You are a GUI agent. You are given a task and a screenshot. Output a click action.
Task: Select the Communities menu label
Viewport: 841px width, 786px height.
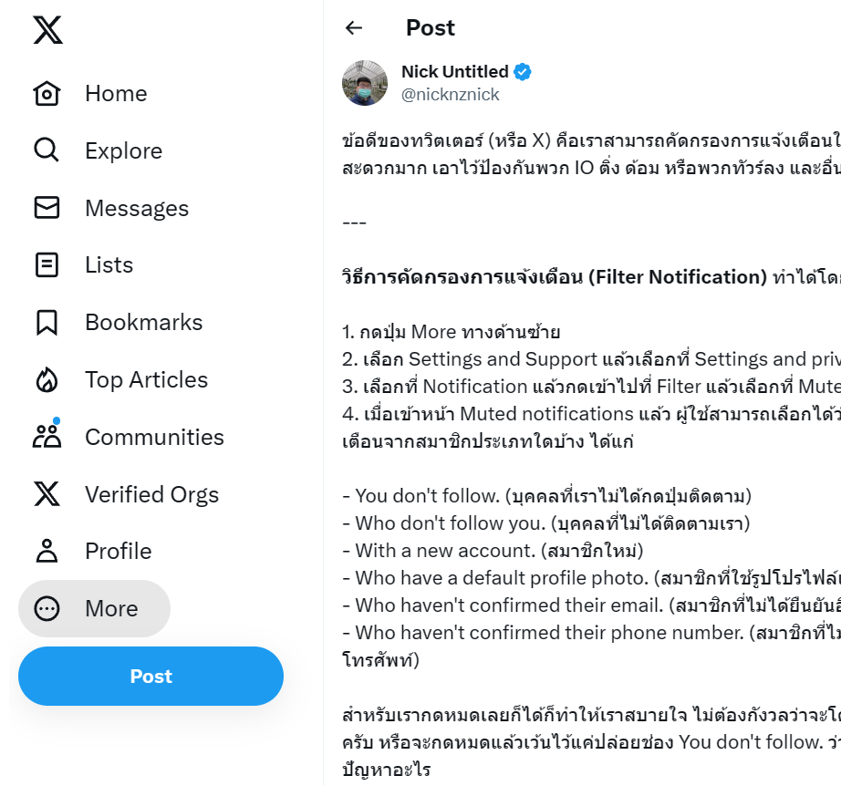[x=154, y=437]
